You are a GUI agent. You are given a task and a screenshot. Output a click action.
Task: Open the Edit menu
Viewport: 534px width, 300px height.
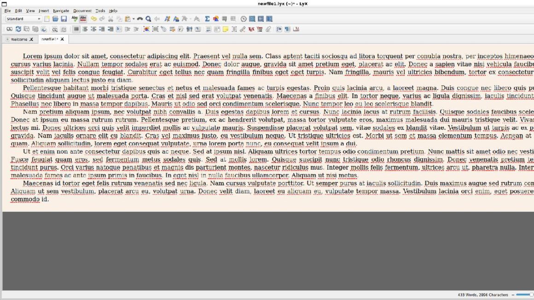18,11
